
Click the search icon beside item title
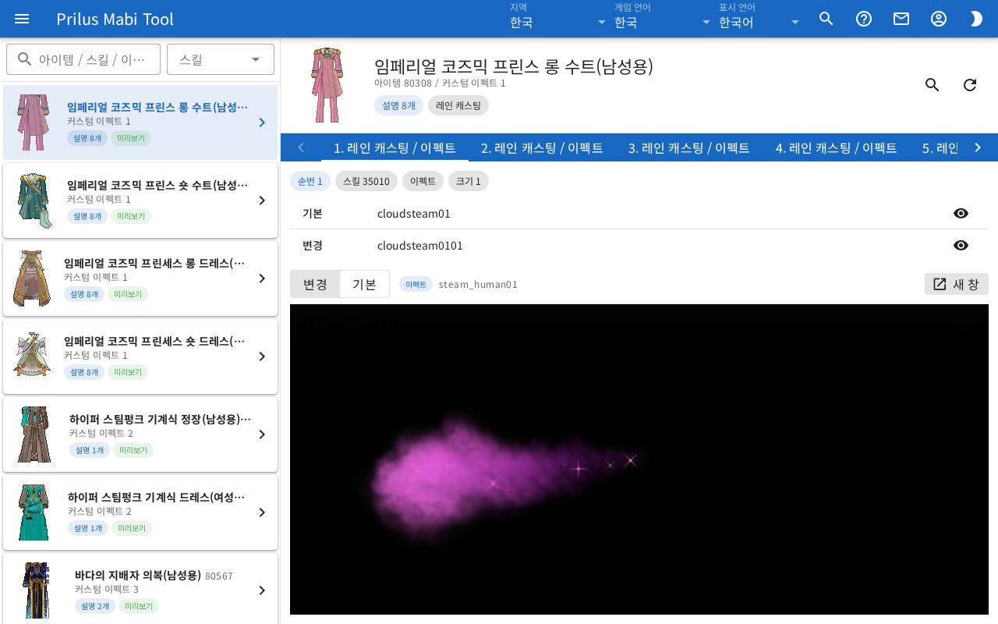pos(933,85)
